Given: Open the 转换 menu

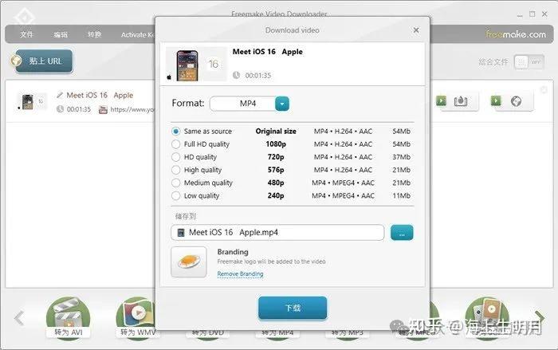Looking at the screenshot, I should coord(95,34).
